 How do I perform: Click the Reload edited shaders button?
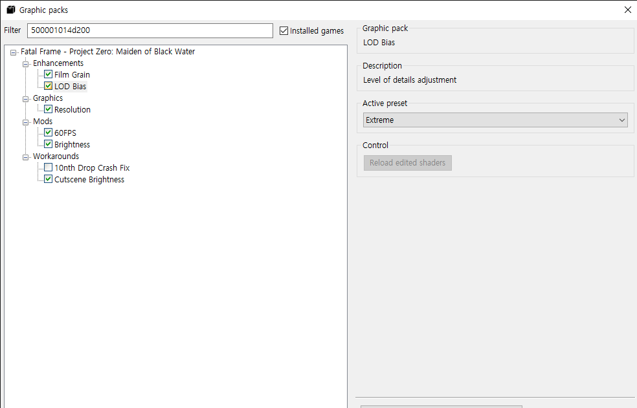click(x=407, y=163)
